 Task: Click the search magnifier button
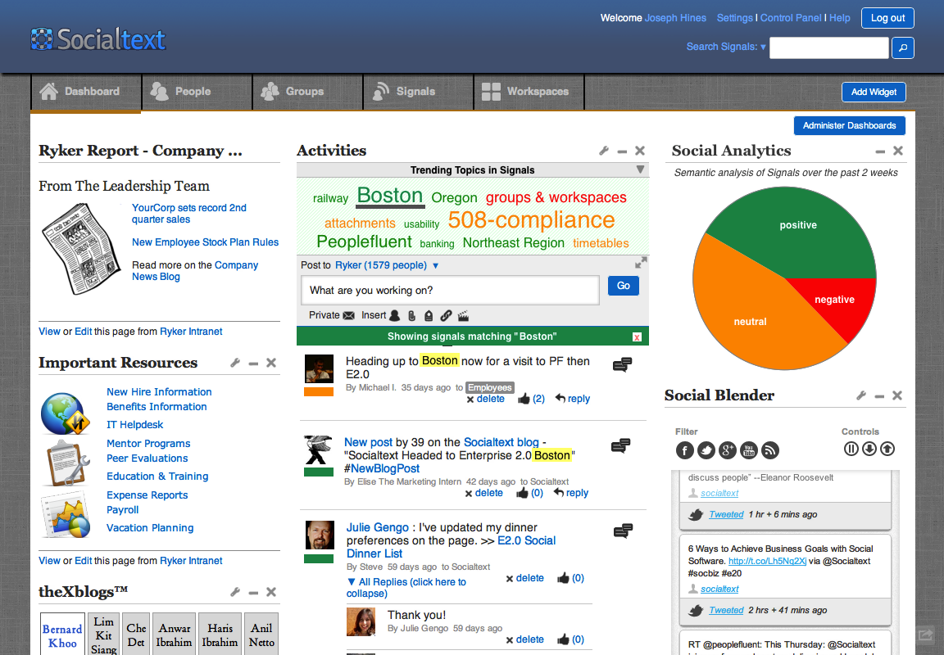(x=902, y=47)
